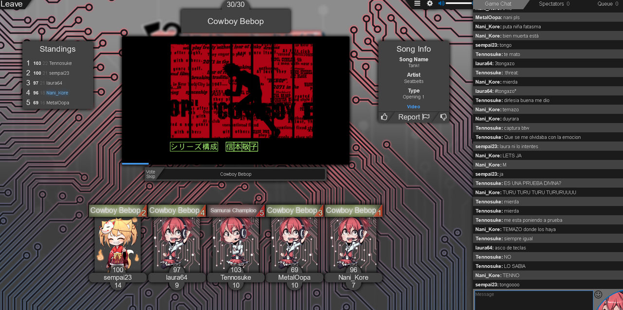Click player name Nani_Kore below avatar
The height and width of the screenshot is (310, 623).
(x=353, y=277)
